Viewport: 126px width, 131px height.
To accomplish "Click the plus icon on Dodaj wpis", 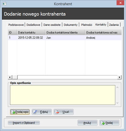I will click(x=14, y=112).
